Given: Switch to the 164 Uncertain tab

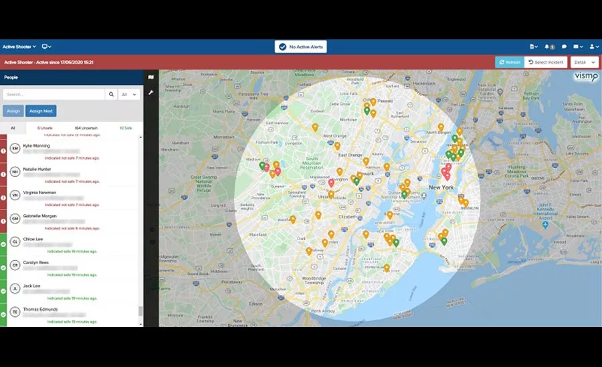Looking at the screenshot, I should 86,127.
